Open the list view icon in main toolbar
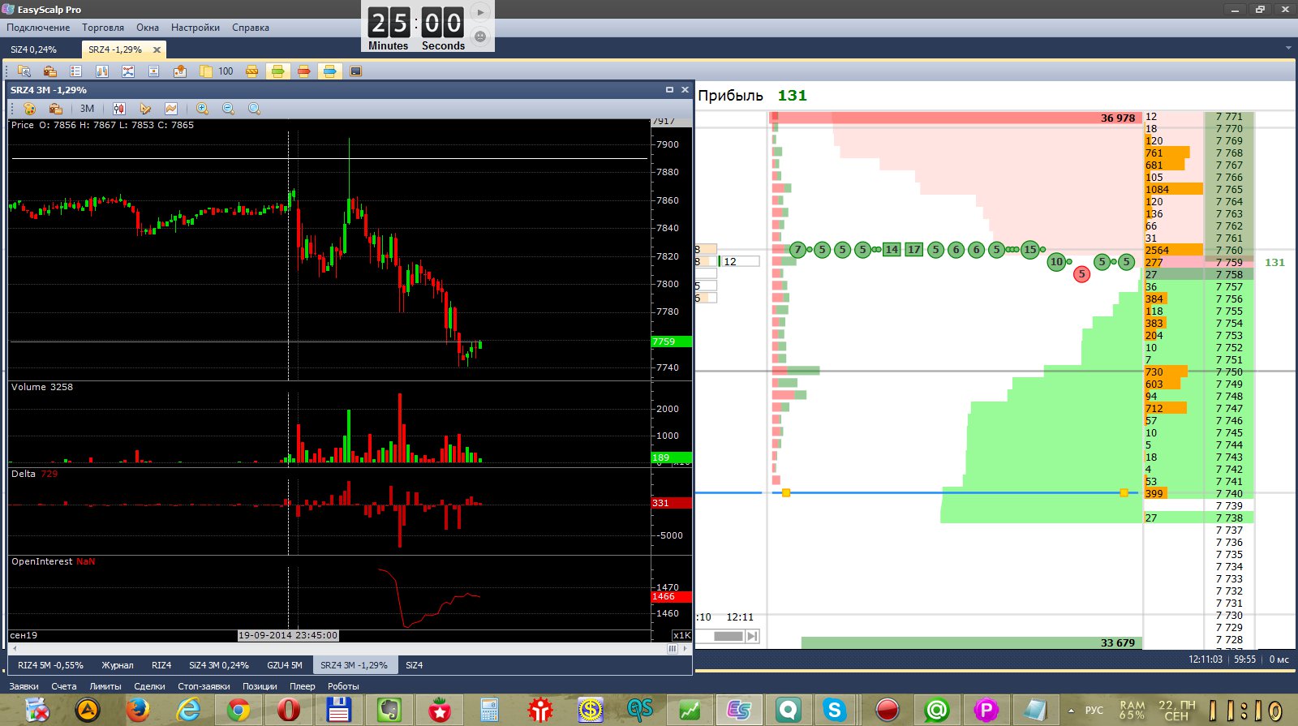Screen dimensions: 1298x726 (x=76, y=71)
